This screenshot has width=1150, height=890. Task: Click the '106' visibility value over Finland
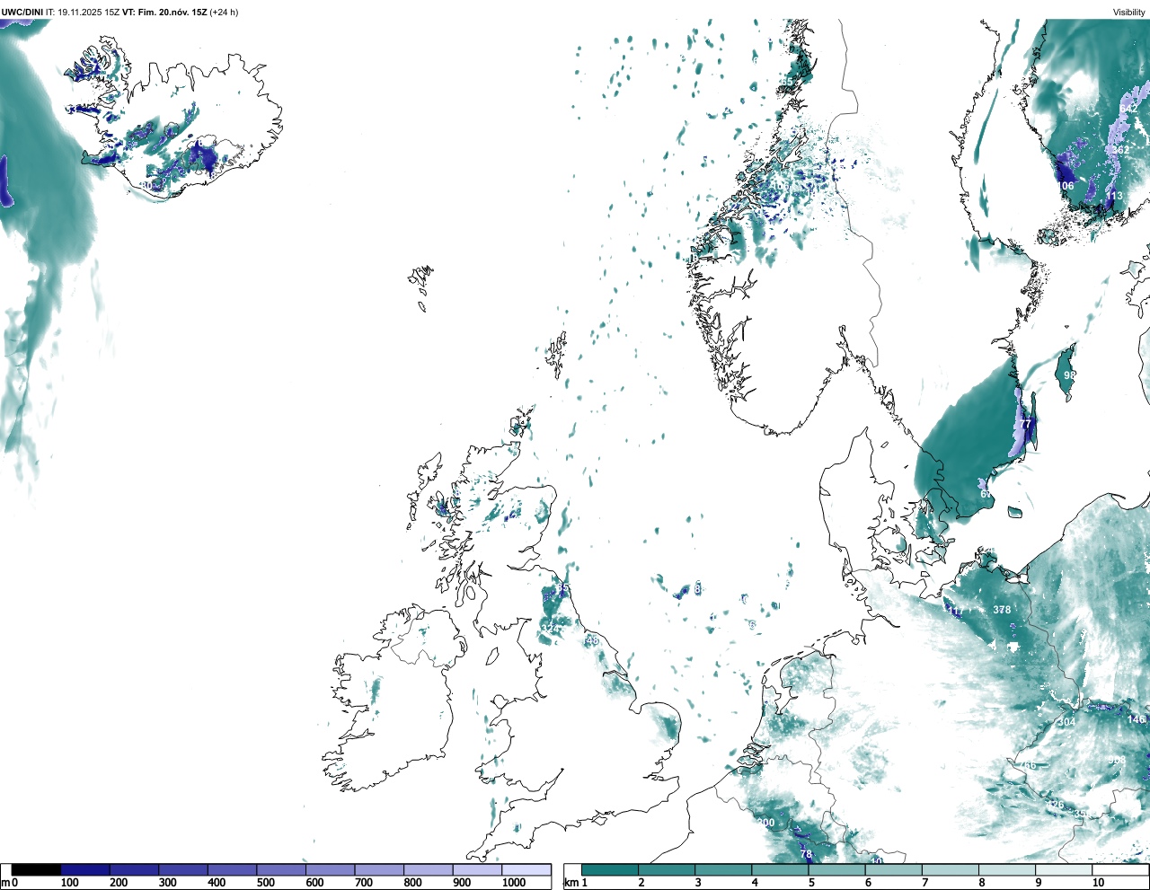coord(1065,186)
